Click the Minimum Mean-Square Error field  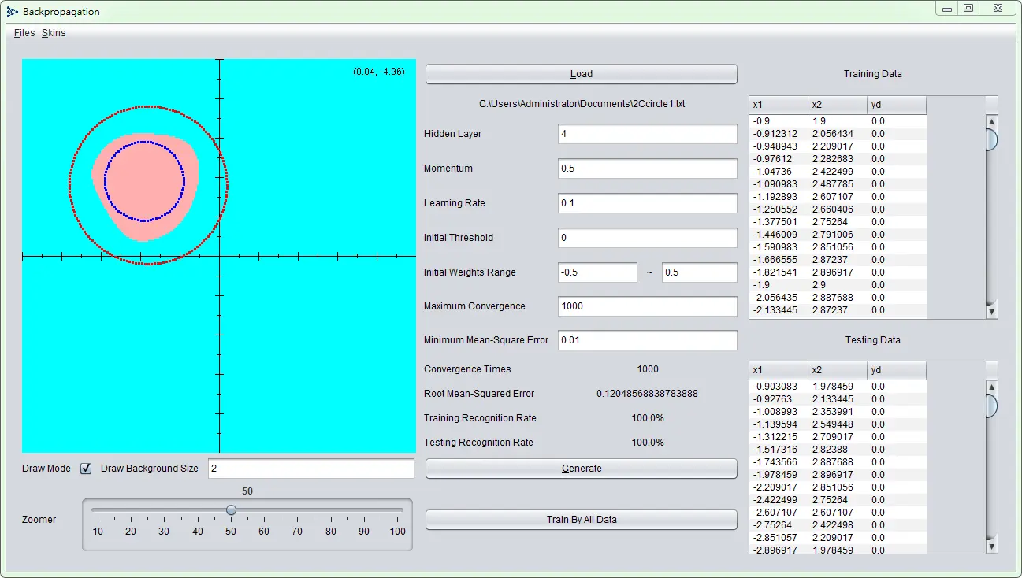(x=648, y=340)
